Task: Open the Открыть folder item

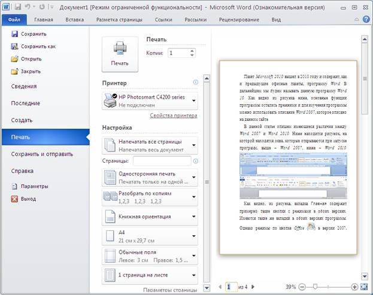Action: (30, 59)
